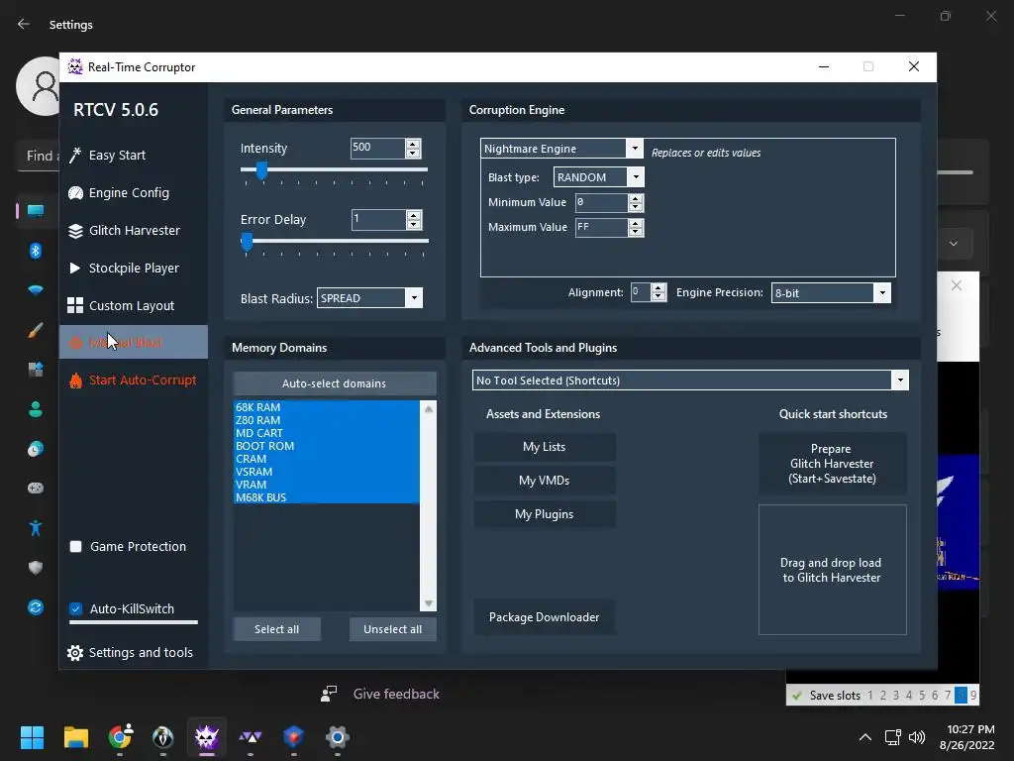Click scroll down arrow in Memory Domains list
Viewport: 1014px width, 761px height.
pyautogui.click(x=428, y=603)
